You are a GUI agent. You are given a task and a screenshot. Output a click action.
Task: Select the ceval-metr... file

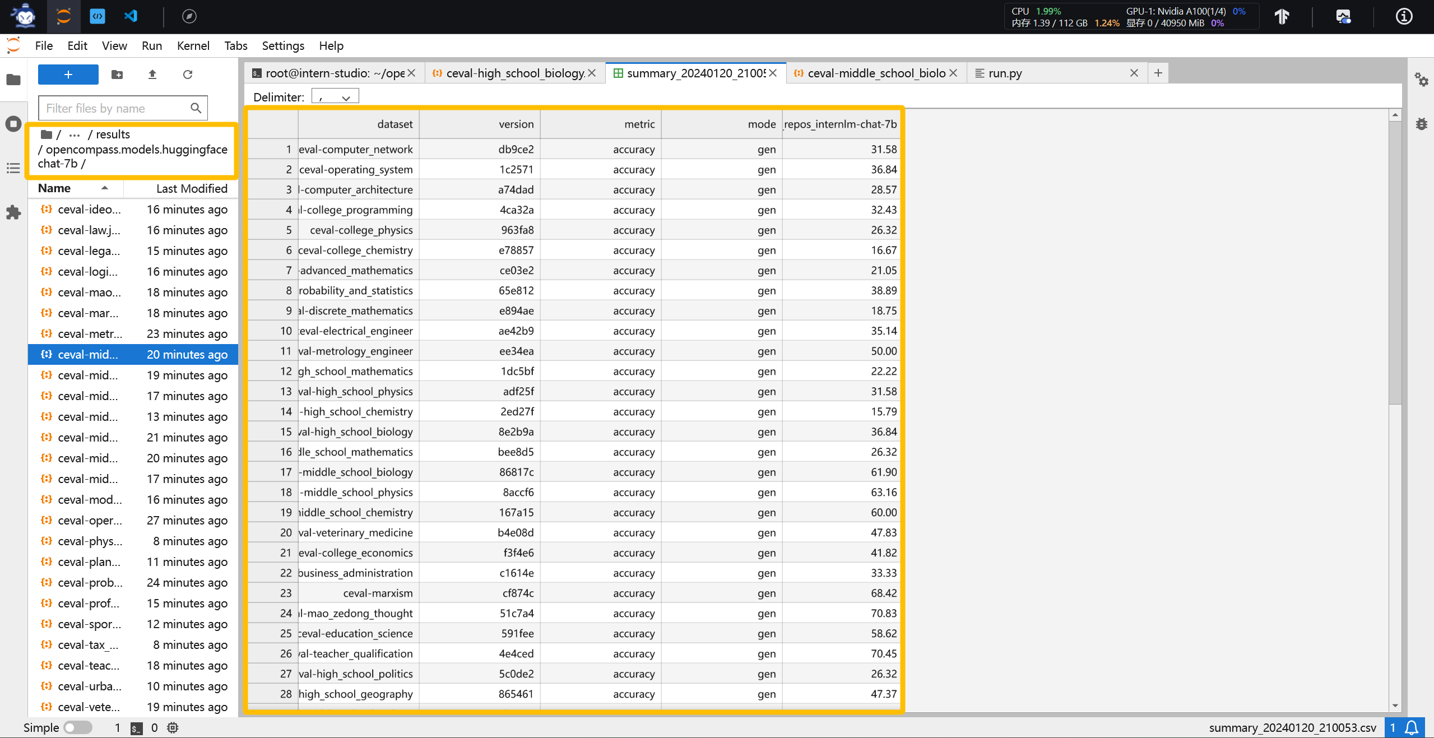pyautogui.click(x=133, y=334)
